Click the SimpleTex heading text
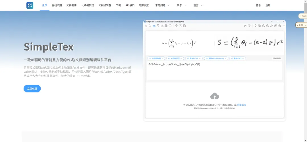Viewport: 307px width, 142px height. click(x=49, y=47)
